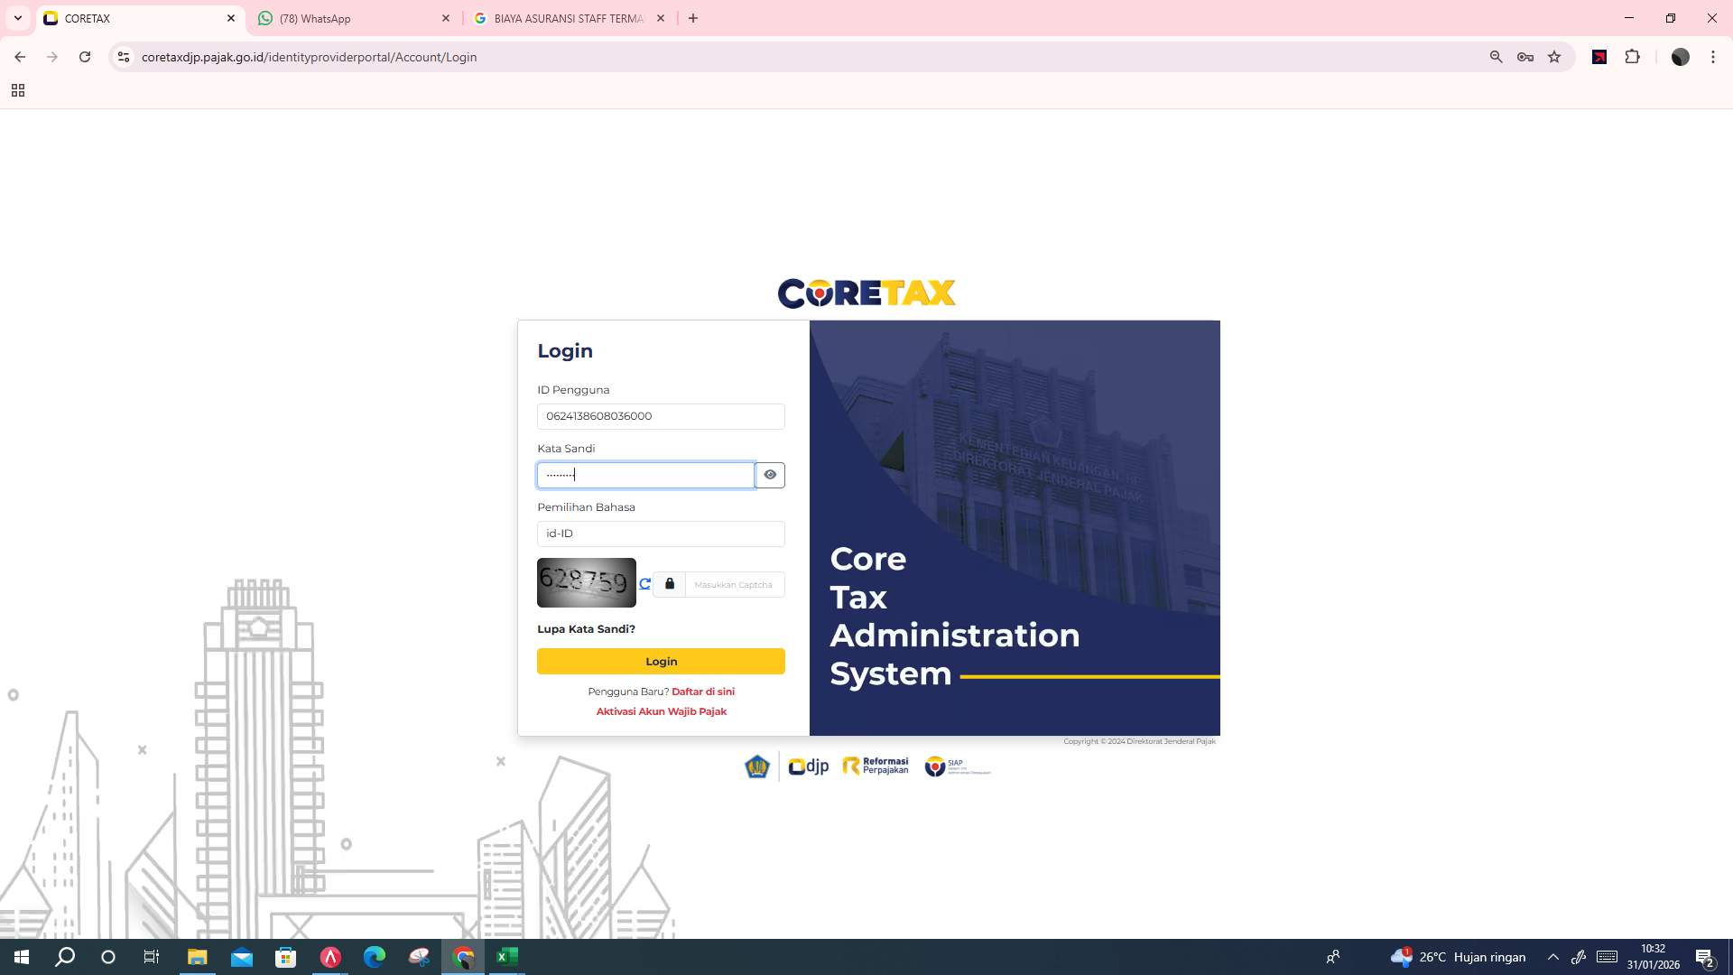The height and width of the screenshot is (975, 1733).
Task: Open browser extensions puzzle icon
Action: click(x=1633, y=57)
